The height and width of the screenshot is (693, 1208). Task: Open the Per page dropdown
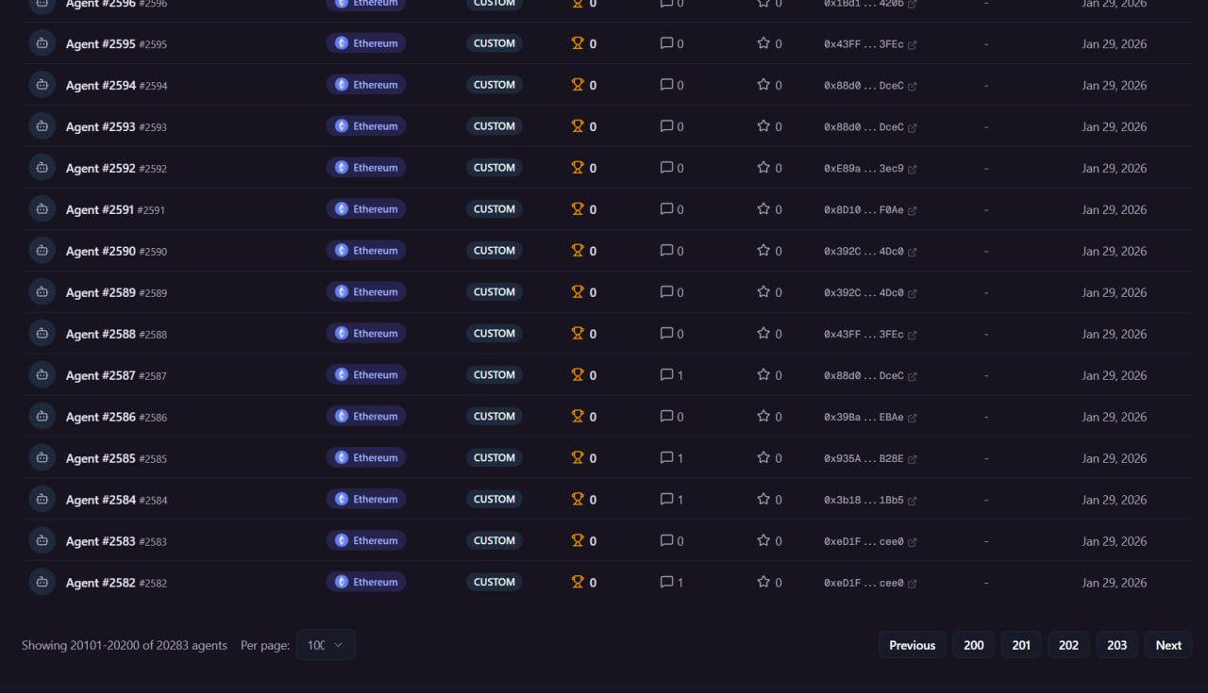click(326, 645)
